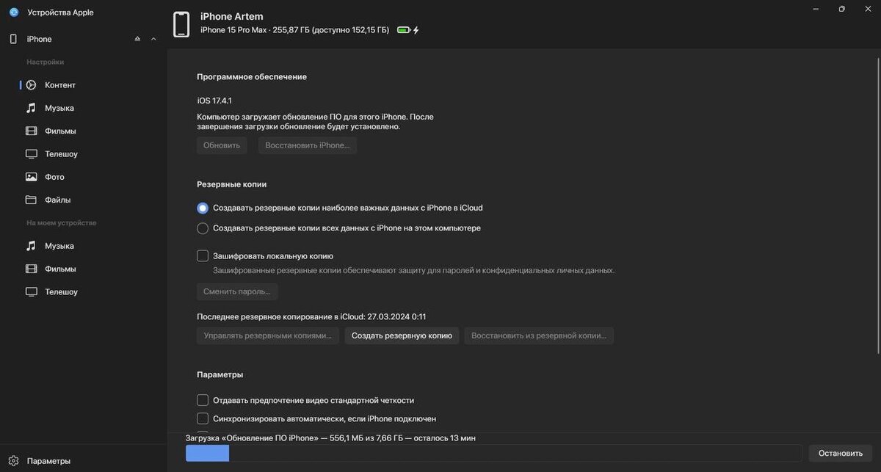Click Фильмы film icon under На моем устройстве
Viewport: 881px width, 472px height.
coord(31,269)
